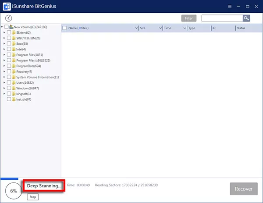The height and width of the screenshot is (203, 263).
Task: Click the Program Files(1831) folder icon
Action: [14, 55]
